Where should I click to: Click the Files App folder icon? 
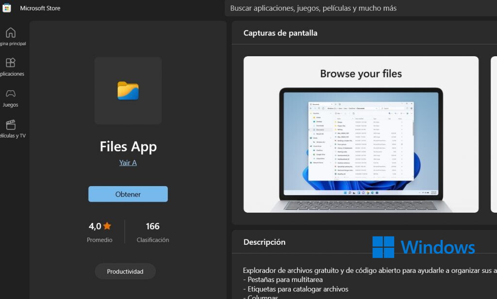[x=128, y=91]
